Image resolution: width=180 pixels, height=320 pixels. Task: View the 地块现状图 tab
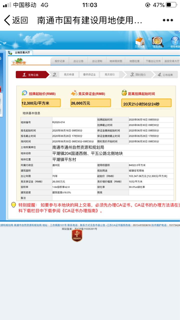pos(116,61)
